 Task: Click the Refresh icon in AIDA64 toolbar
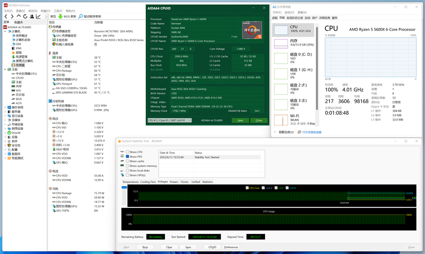pos(25,16)
